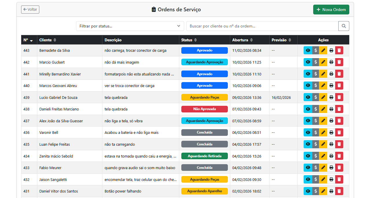Click the printer icon on order 438
371x198 pixels.
(331, 109)
